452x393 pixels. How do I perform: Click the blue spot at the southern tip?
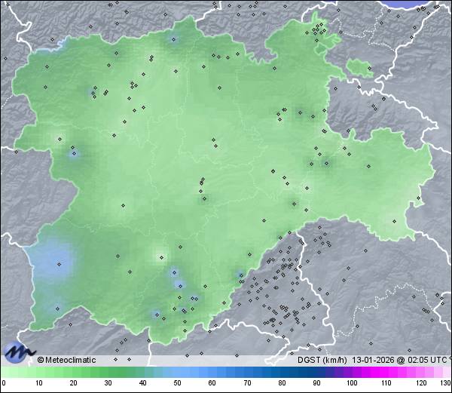click(156, 314)
